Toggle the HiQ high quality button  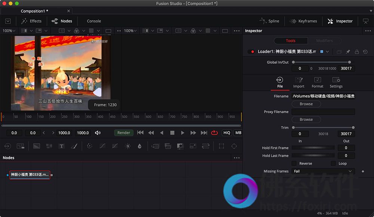click(227, 133)
